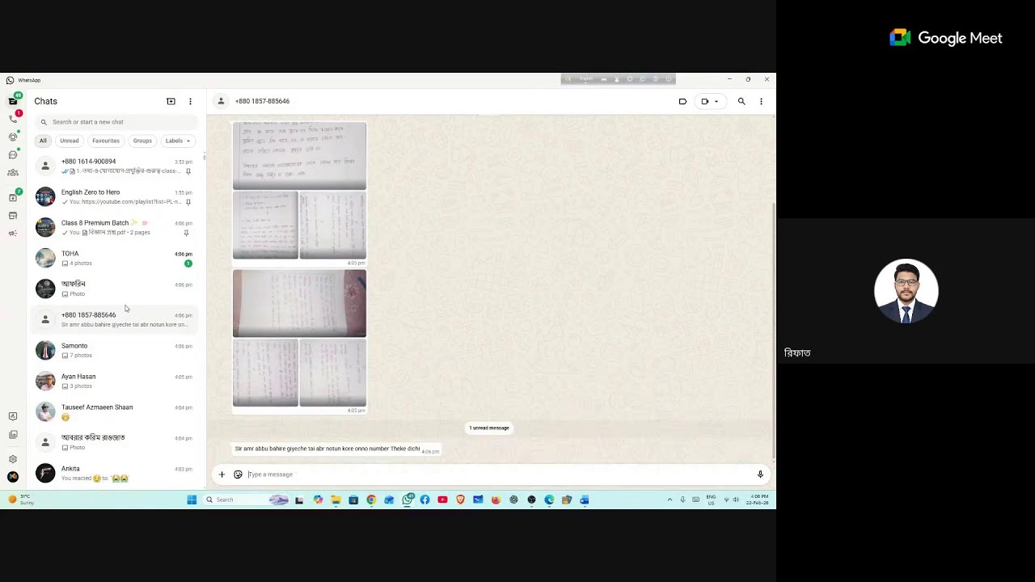Click the 1 unread message banner
This screenshot has height=582, width=1035.
click(489, 428)
